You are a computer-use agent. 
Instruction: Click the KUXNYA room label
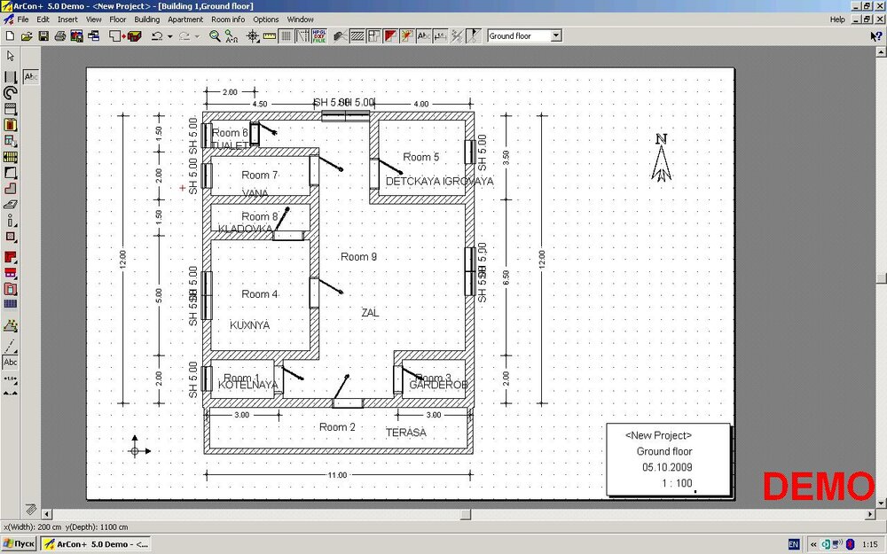coord(249,325)
